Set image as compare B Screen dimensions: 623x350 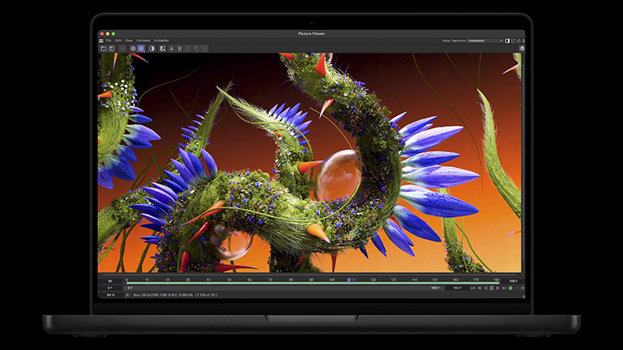[180, 48]
